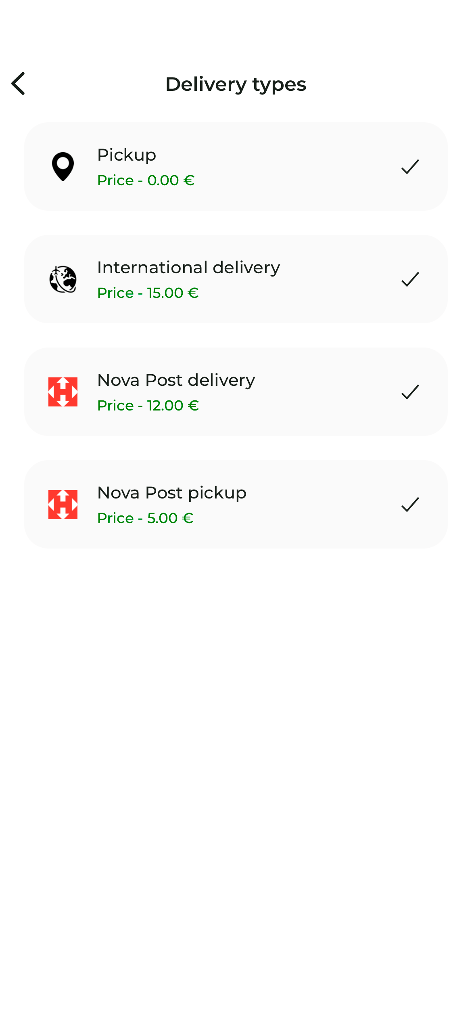Click the globe icon for International delivery
Image resolution: width=472 pixels, height=1022 pixels.
(63, 279)
